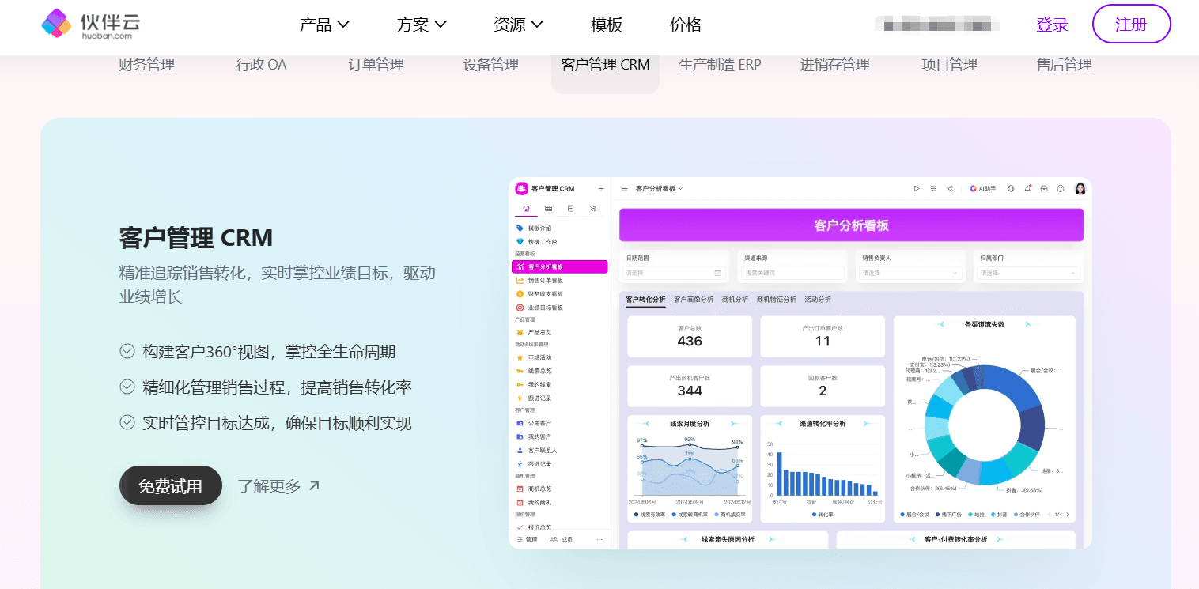Select the 客户管理 CRM tab

pyautogui.click(x=605, y=65)
